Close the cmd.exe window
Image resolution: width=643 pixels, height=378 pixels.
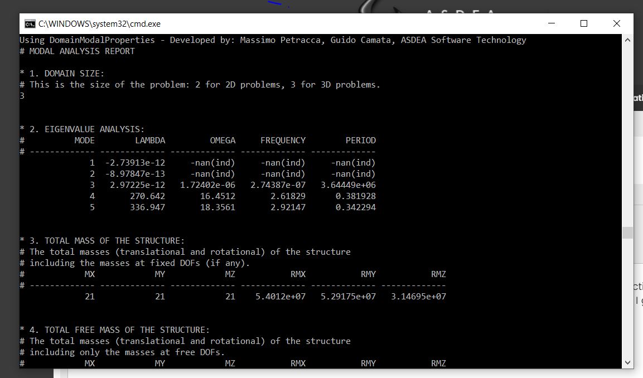(x=616, y=23)
